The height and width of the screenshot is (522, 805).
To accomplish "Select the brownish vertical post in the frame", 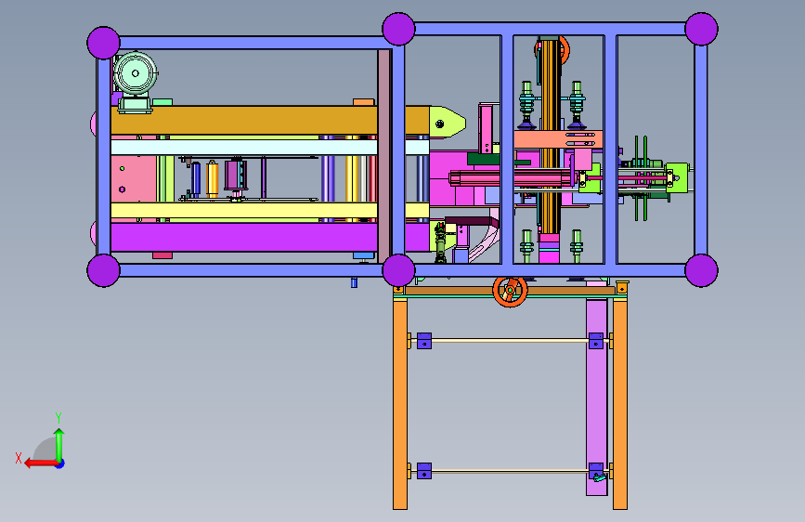I will coord(384,156).
